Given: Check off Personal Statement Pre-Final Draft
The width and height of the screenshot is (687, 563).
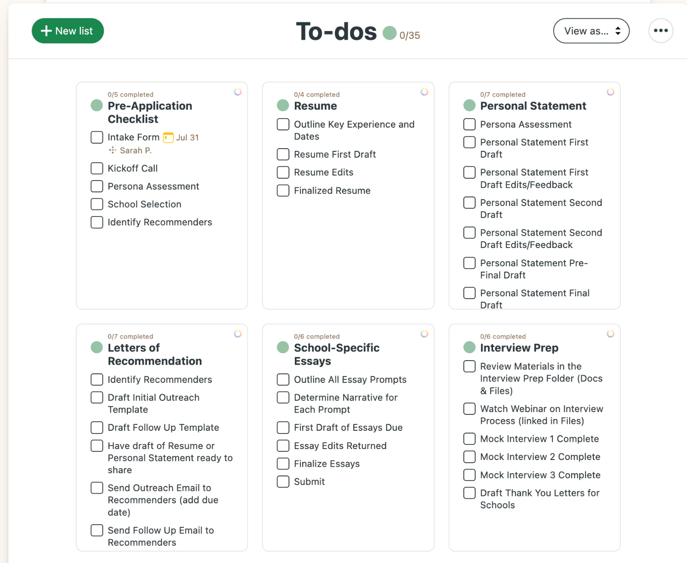Looking at the screenshot, I should click(x=469, y=263).
